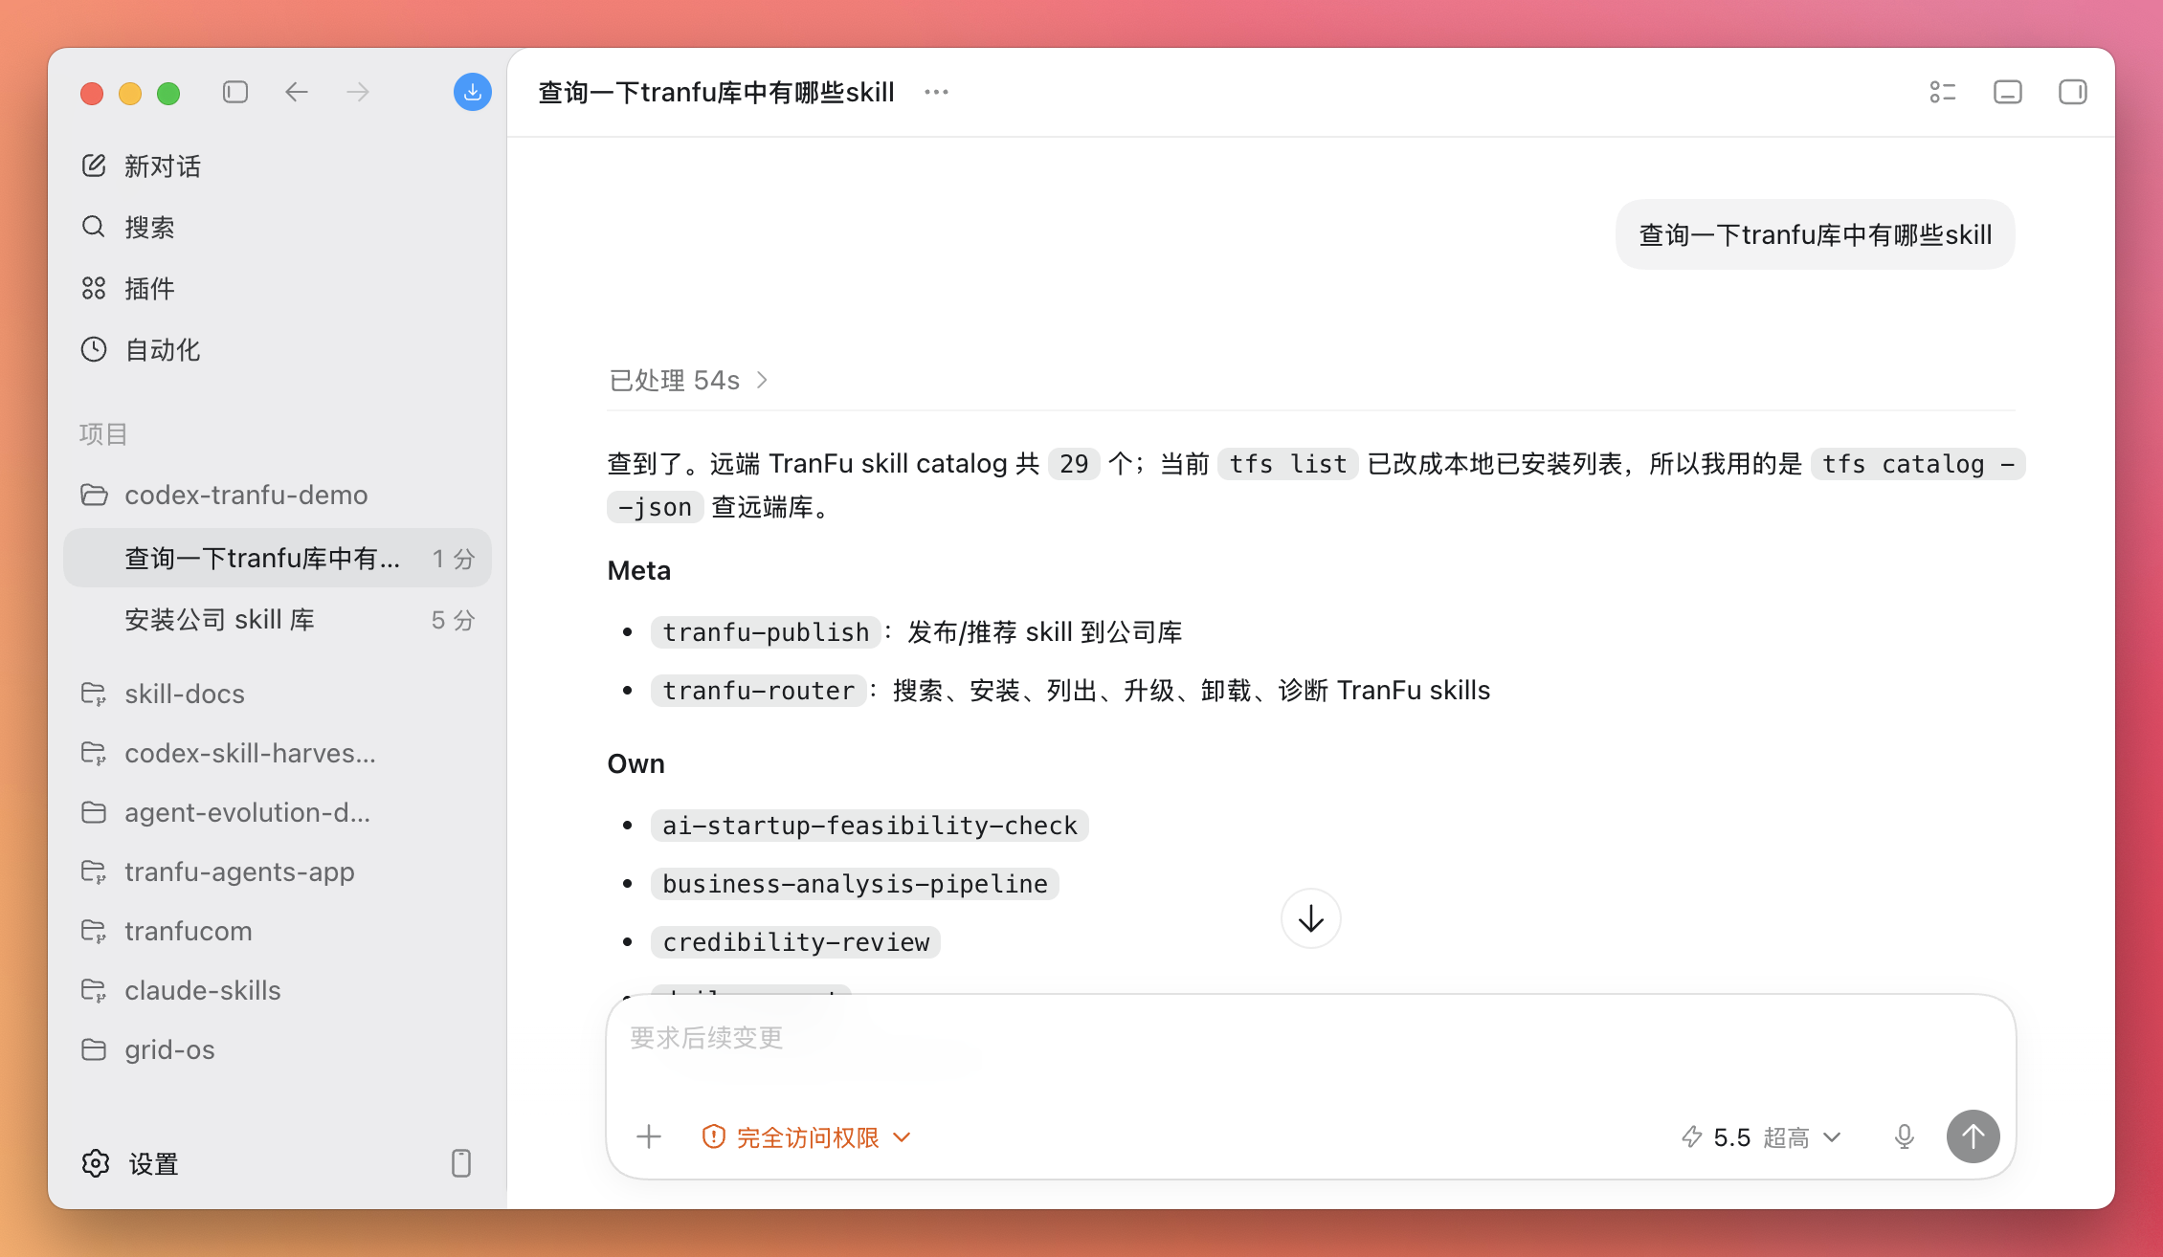Open the 完全访问权限 permissions dropdown

[x=806, y=1137]
